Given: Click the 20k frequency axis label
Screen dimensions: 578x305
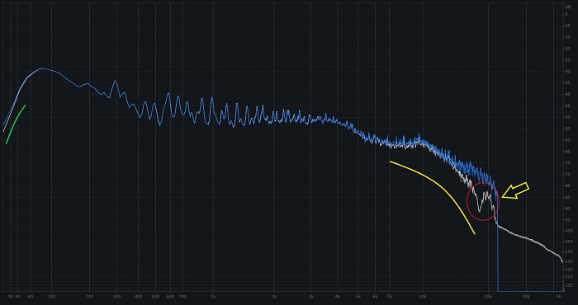Looking at the screenshot, I should pos(488,297).
